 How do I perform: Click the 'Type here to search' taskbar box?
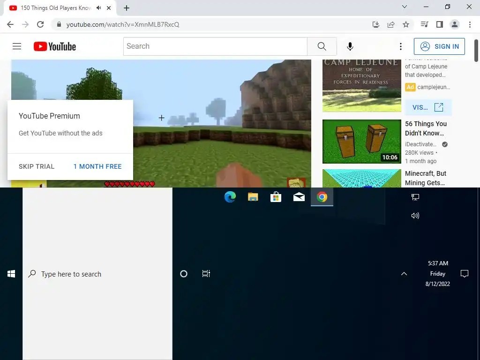coord(97,274)
